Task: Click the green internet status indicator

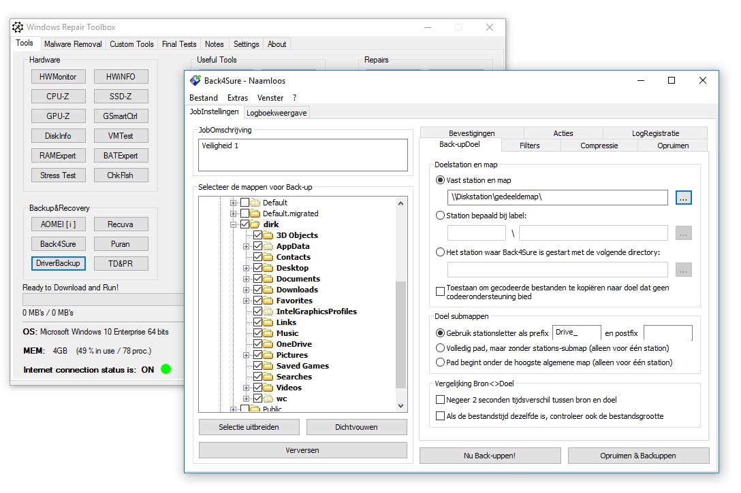Action: [166, 369]
